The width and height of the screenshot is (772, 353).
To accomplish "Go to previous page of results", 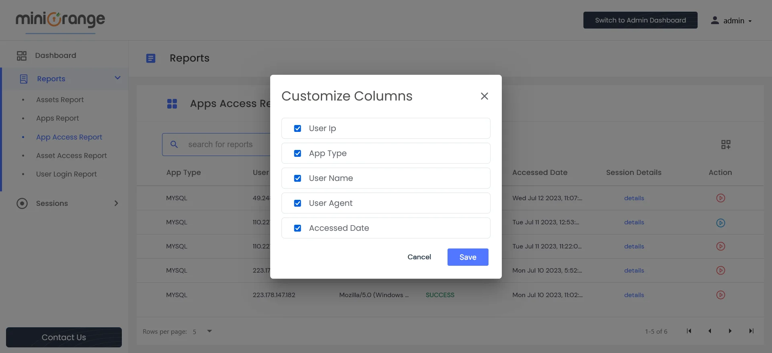I will coord(710,331).
